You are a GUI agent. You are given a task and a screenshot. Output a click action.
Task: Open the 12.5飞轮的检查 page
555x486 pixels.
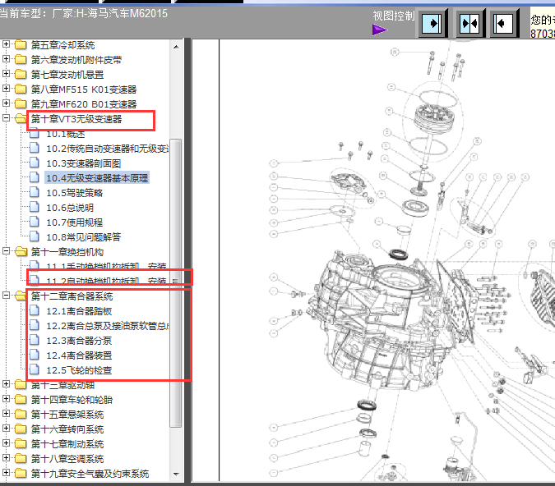pyautogui.click(x=79, y=370)
